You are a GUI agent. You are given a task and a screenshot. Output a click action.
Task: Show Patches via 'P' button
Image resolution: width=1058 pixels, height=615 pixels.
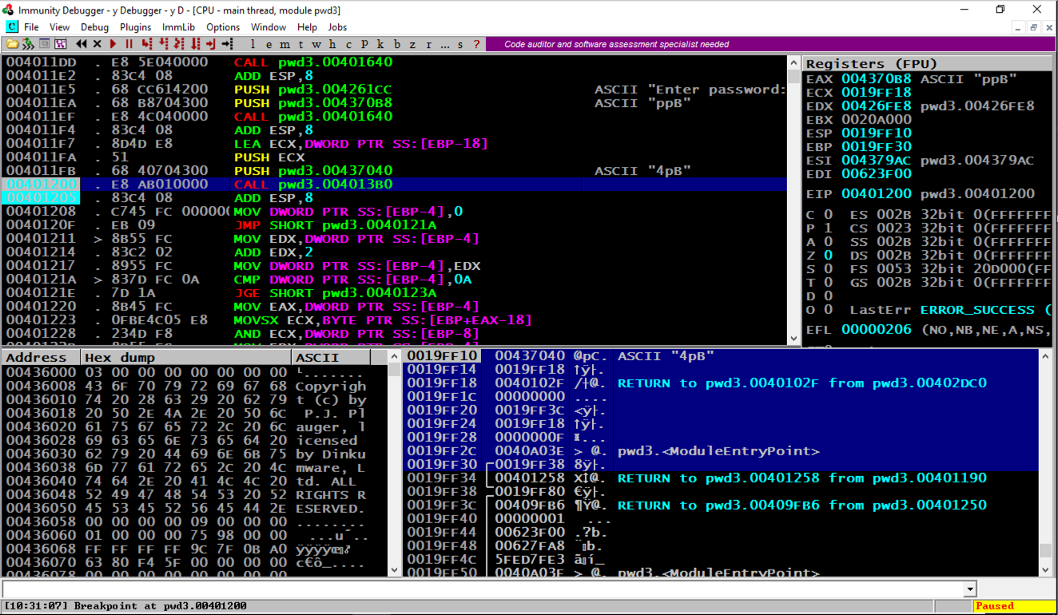click(x=365, y=44)
